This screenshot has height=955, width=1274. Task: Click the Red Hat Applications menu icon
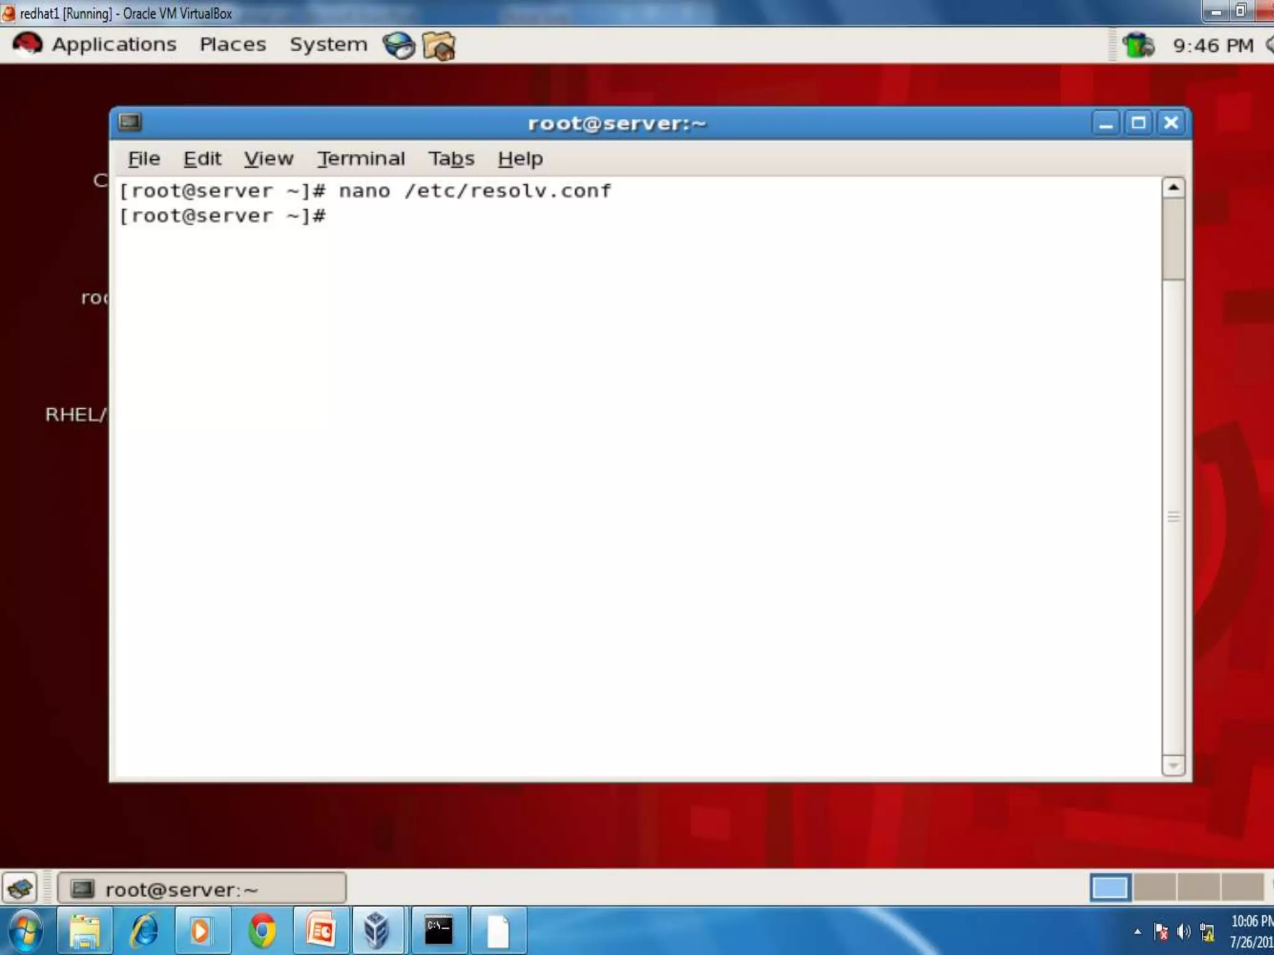coord(27,45)
